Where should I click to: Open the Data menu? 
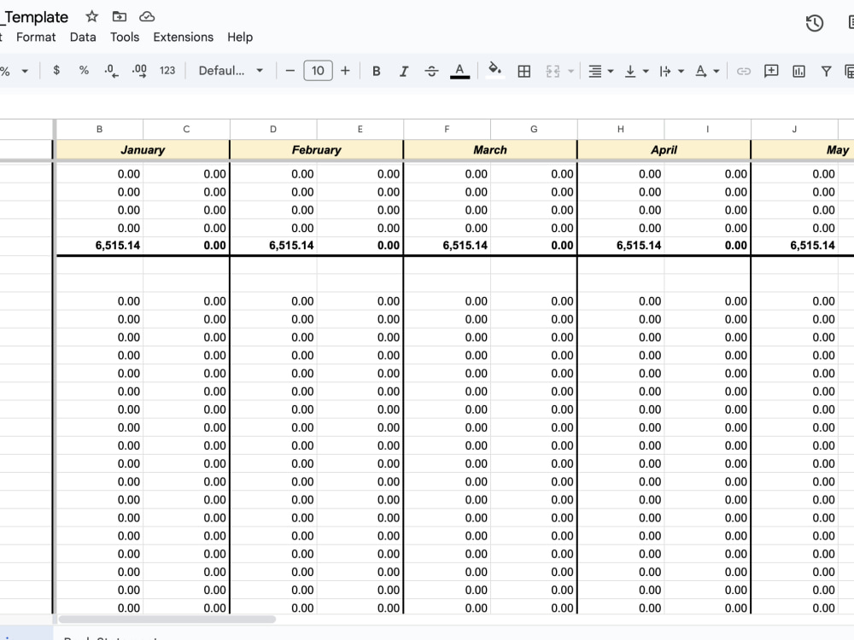pos(83,37)
